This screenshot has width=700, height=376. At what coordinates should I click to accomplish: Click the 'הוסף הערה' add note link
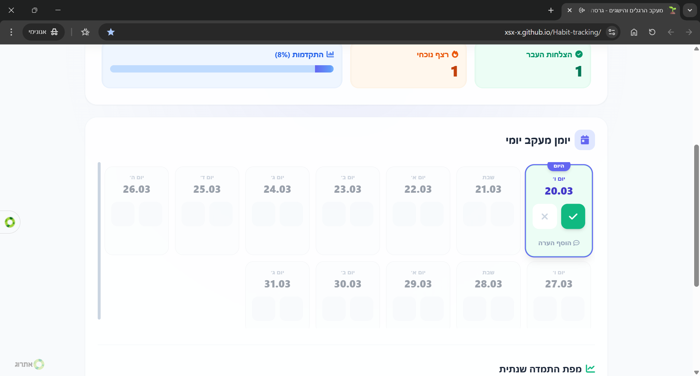click(x=559, y=243)
